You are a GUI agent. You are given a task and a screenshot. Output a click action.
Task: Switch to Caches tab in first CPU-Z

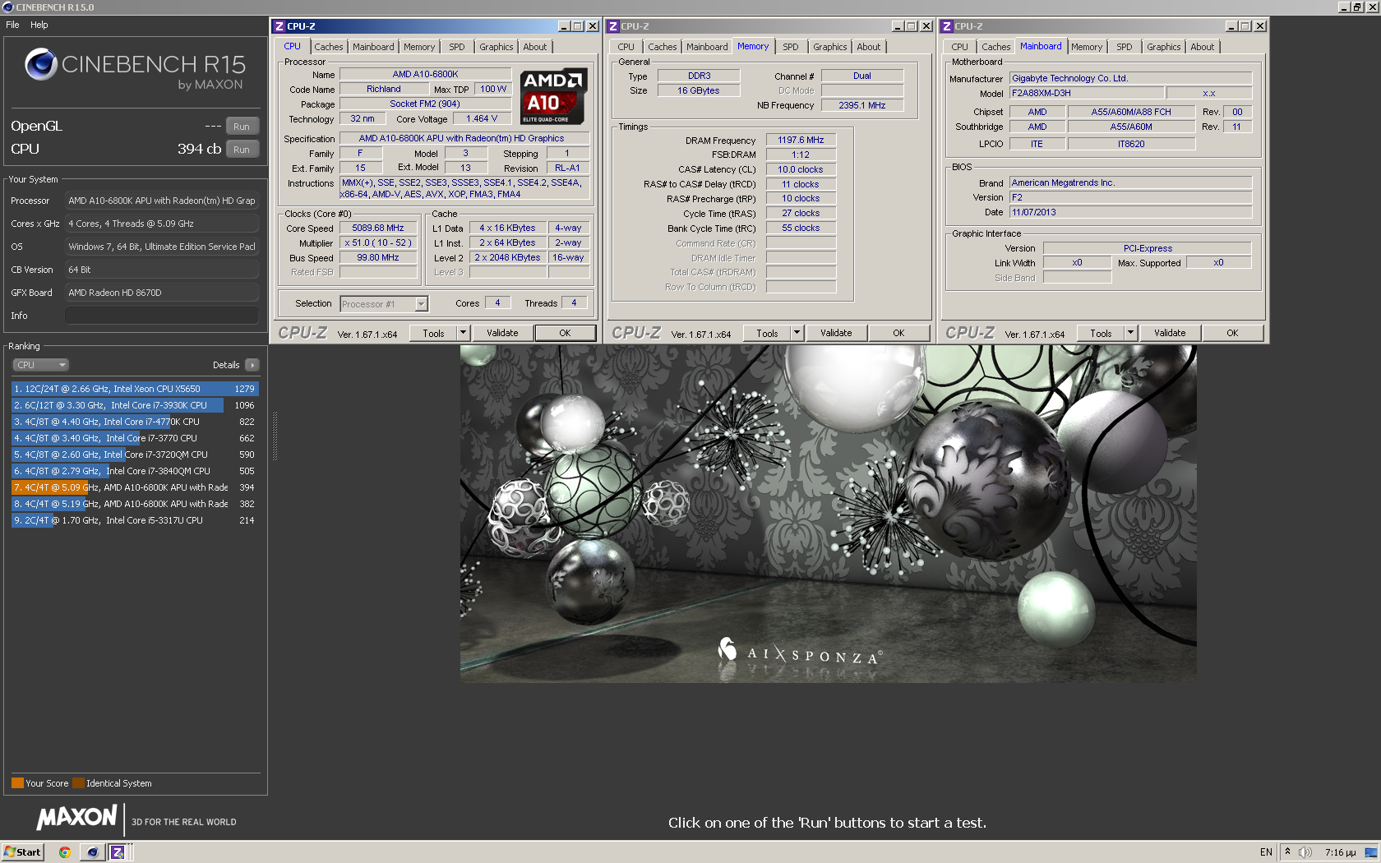pos(329,47)
